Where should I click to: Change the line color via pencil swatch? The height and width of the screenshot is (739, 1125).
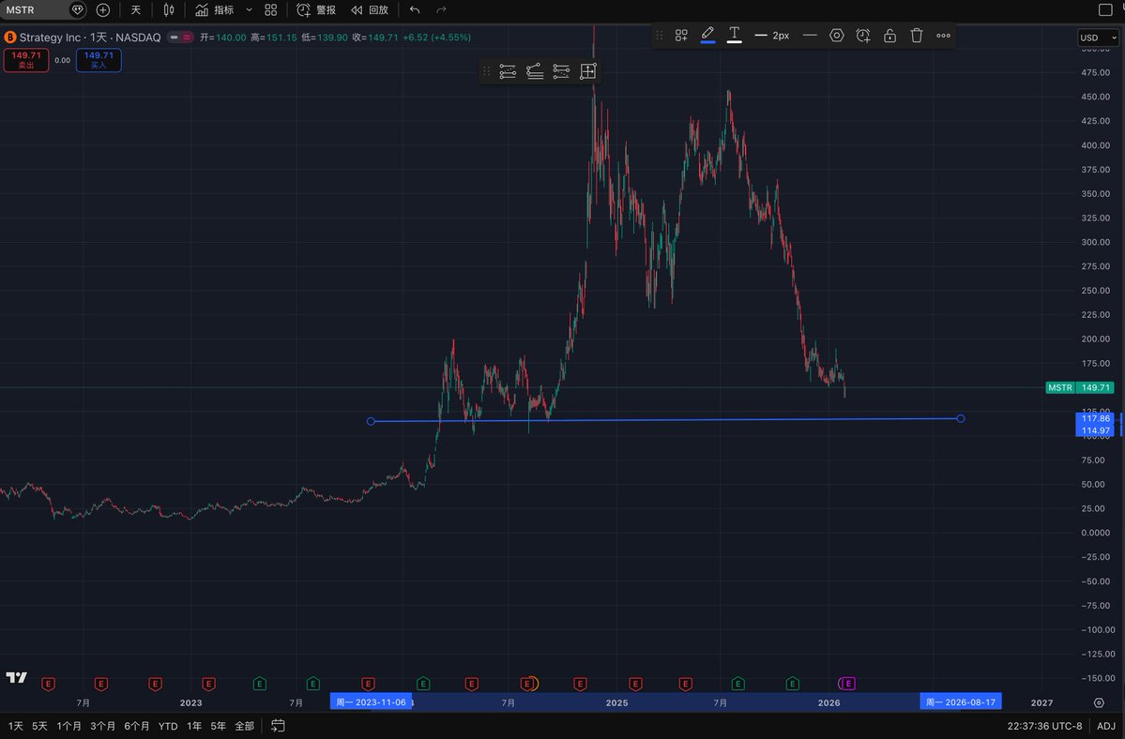coord(707,36)
